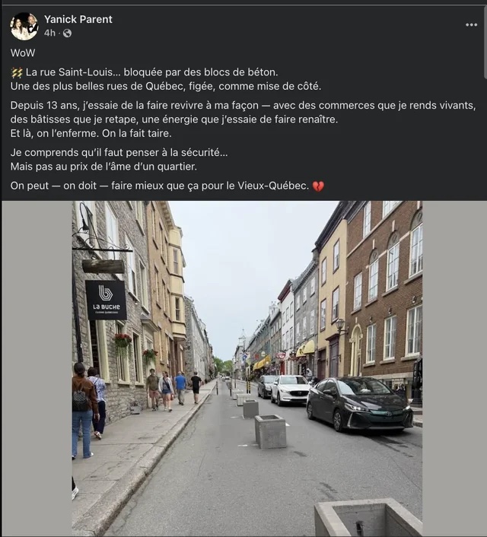Click the vertical scrollbar at the window edge

coord(485,41)
